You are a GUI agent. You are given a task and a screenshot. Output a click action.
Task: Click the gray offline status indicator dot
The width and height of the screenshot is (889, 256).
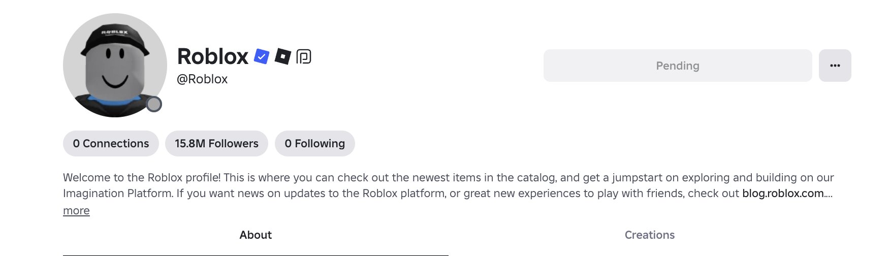coord(154,105)
